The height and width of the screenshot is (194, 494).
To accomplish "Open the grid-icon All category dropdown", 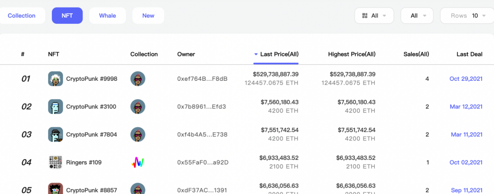I will point(374,16).
